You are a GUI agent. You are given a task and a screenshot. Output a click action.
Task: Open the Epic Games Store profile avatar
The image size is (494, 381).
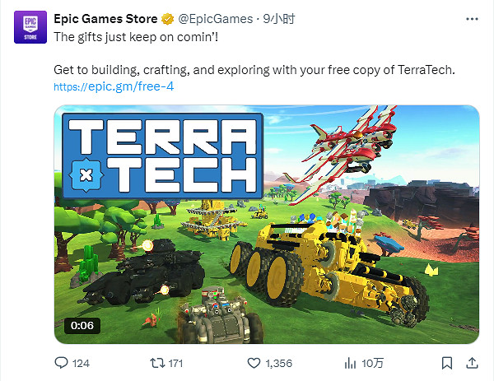(30, 27)
